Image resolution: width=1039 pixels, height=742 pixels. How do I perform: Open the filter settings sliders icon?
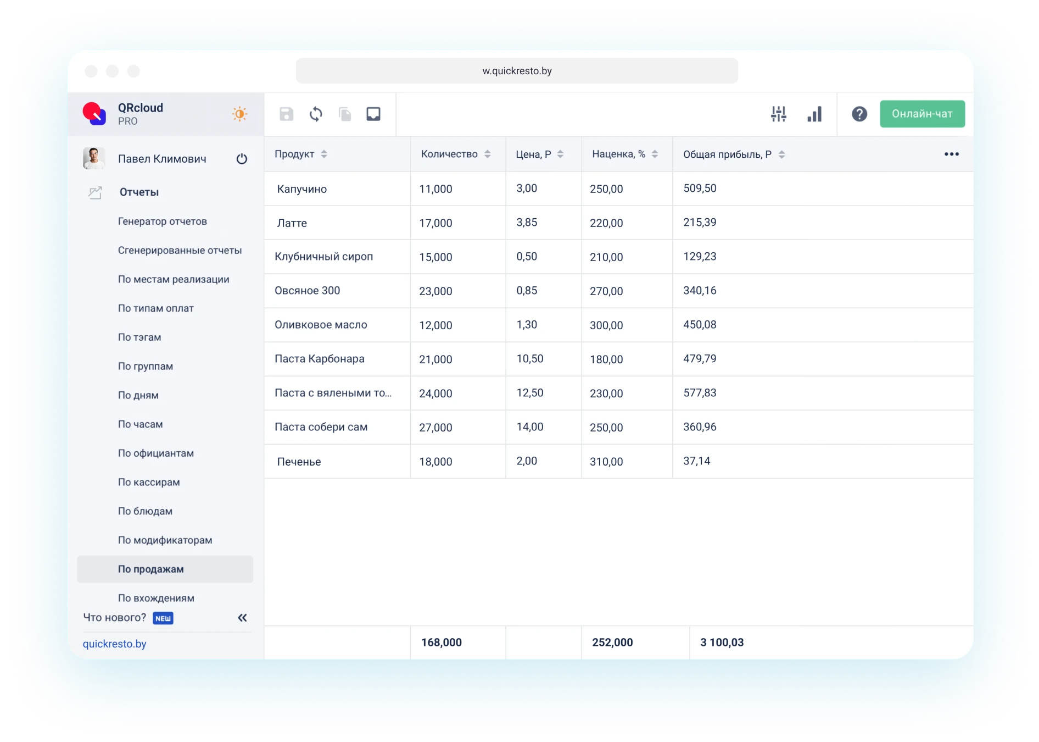click(778, 114)
